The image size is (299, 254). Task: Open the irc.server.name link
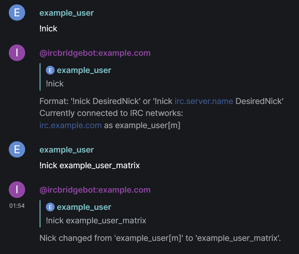click(204, 101)
